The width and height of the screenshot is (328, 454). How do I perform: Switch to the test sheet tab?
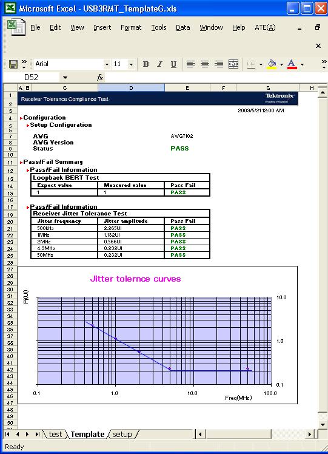pos(55,435)
